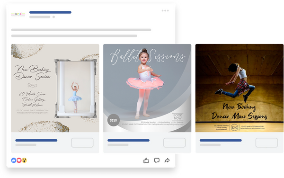This screenshot has height=178, width=284.
Task: Open the three-dot post options menu
Action: 165,11
